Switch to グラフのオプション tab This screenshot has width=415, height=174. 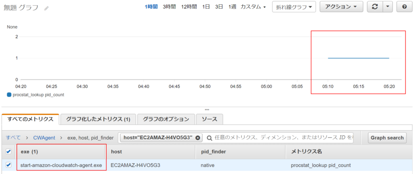coord(166,119)
